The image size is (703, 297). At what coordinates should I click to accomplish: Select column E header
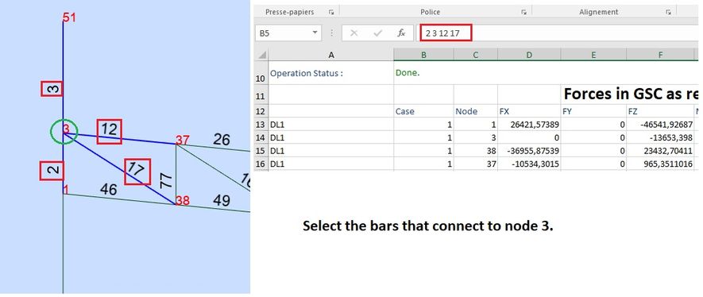[593, 55]
